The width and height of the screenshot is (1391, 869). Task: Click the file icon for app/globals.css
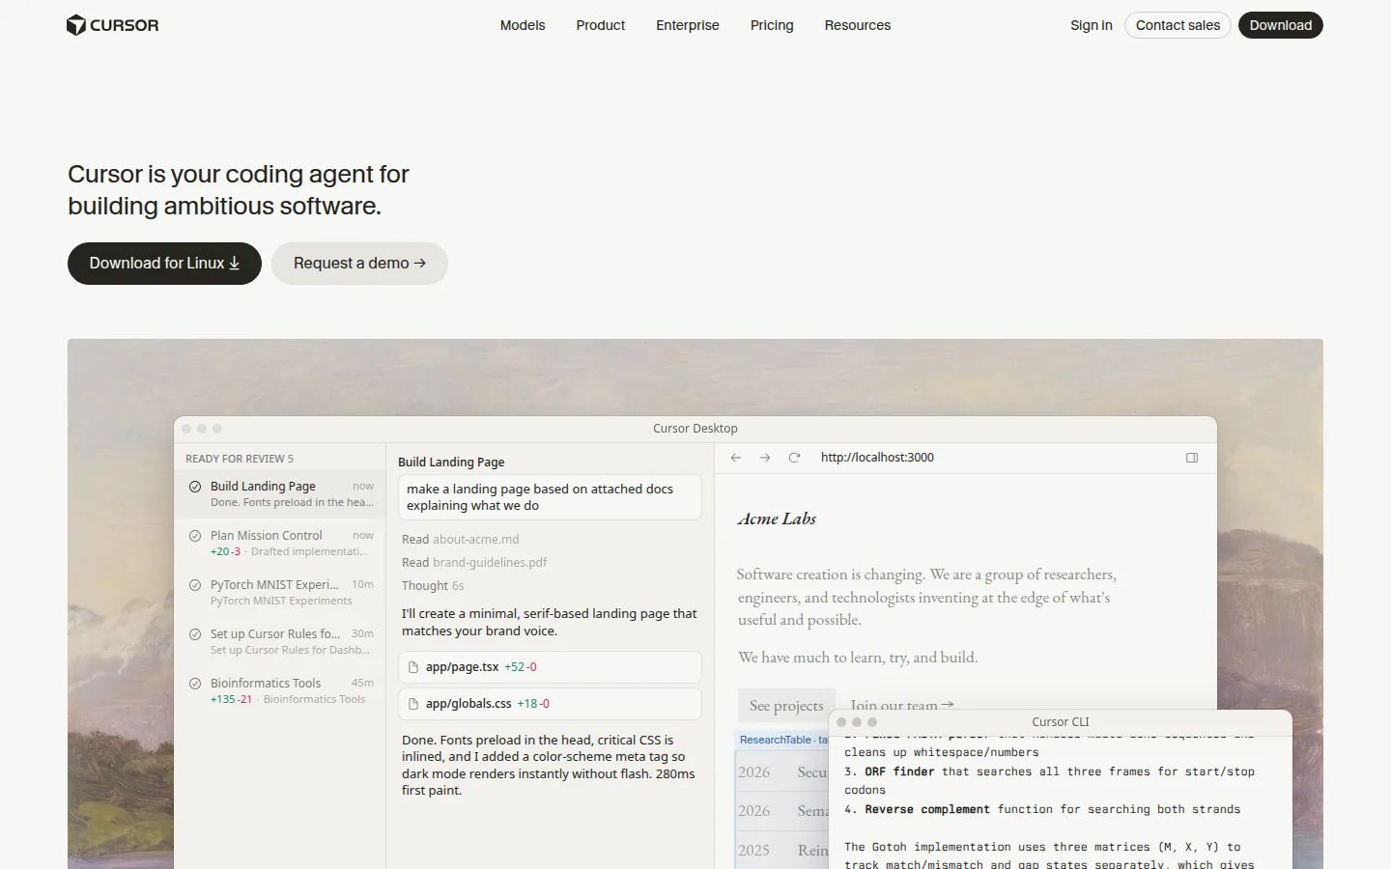click(413, 704)
